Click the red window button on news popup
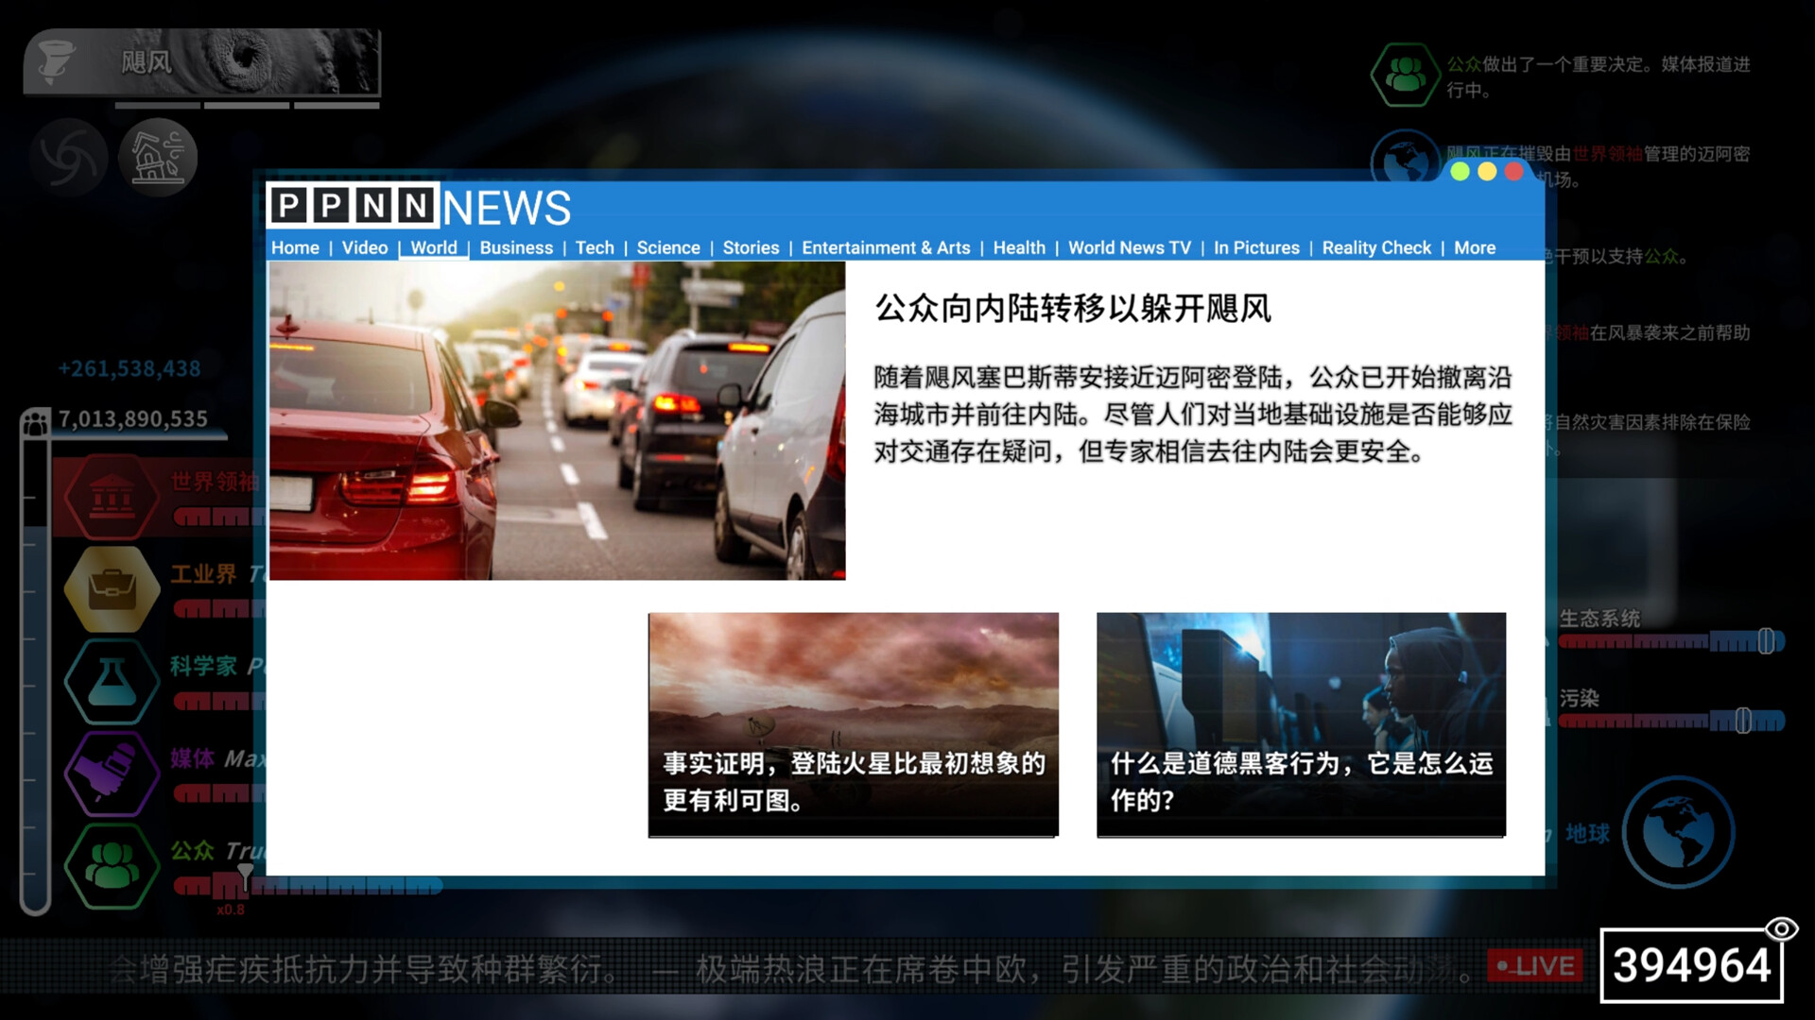This screenshot has width=1815, height=1020. 1513,171
